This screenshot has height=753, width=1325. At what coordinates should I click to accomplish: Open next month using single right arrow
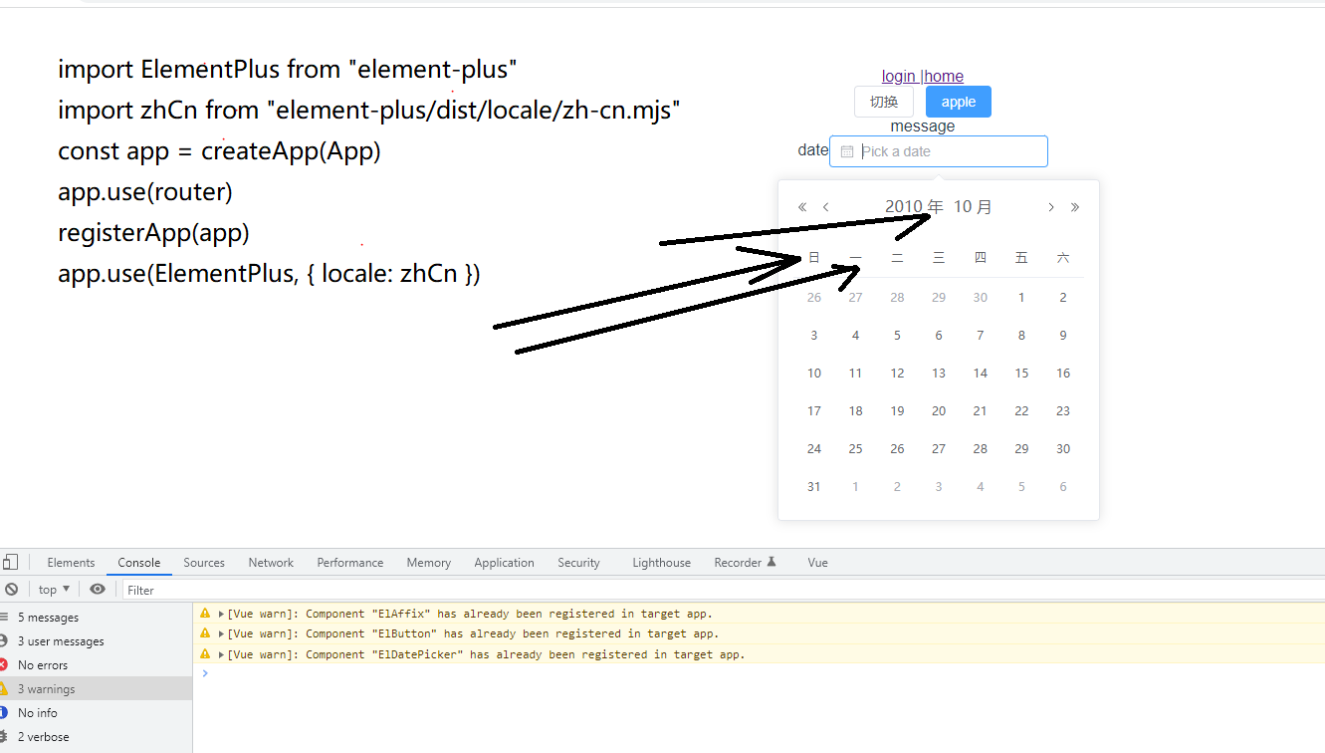click(1051, 206)
